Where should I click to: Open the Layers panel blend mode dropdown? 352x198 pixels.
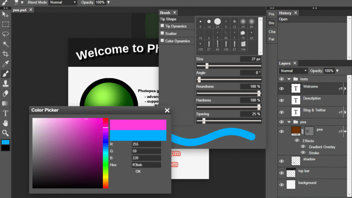click(293, 71)
